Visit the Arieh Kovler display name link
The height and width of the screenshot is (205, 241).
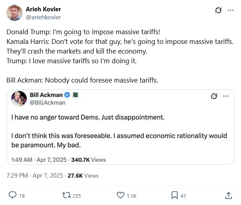[x=44, y=9]
